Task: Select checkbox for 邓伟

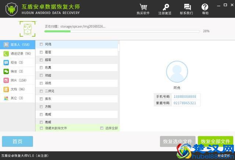Action: tap(41, 83)
